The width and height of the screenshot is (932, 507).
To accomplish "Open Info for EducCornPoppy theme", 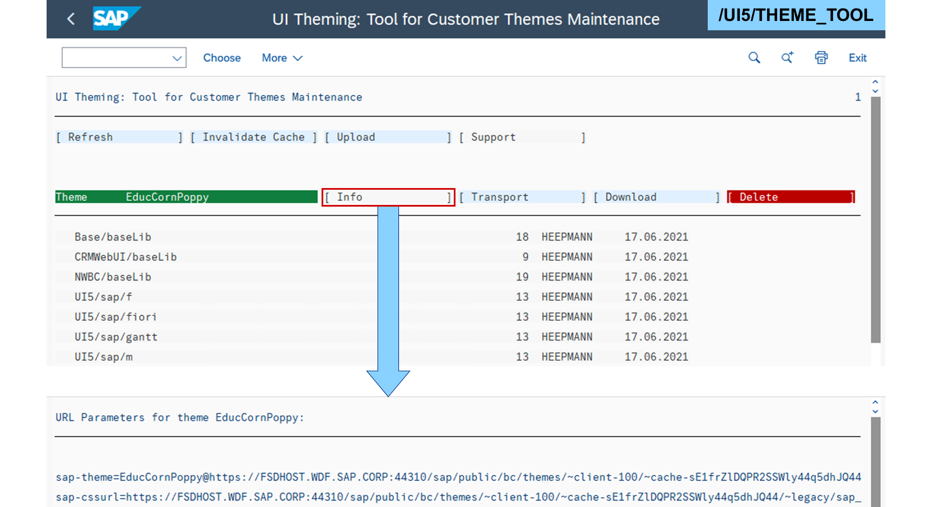I will point(388,197).
